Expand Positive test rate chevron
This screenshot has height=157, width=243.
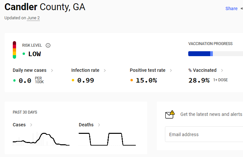pos(171,71)
